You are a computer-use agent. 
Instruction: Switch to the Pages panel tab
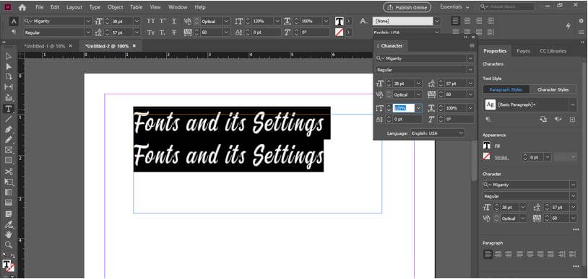coord(523,51)
